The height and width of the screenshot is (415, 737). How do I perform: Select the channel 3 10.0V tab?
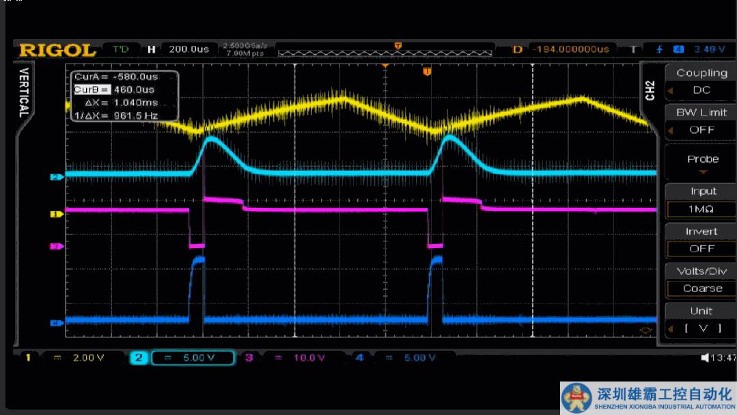coord(286,358)
